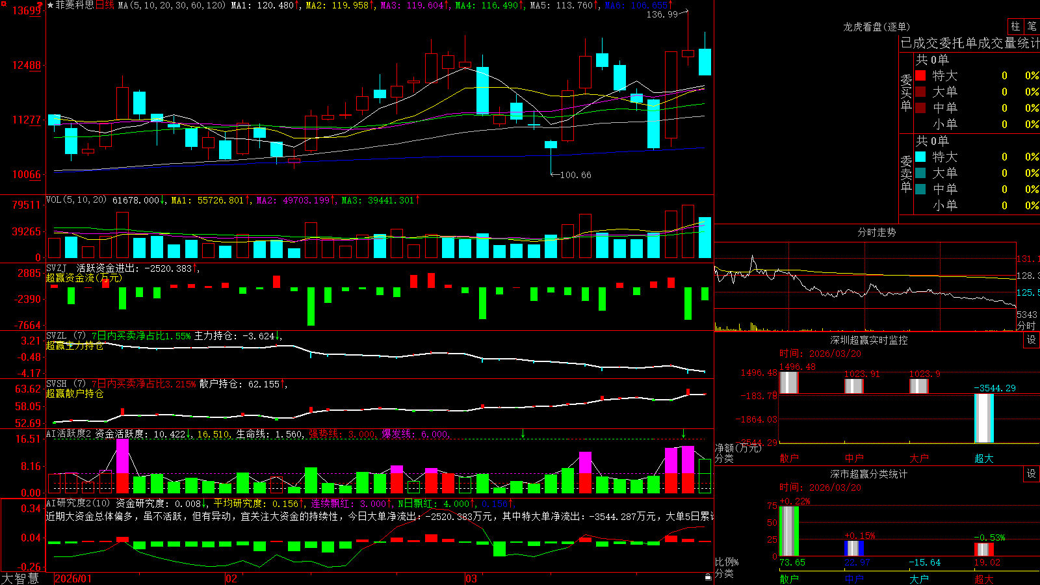The image size is (1040, 585).
Task: Click the teal 中单 sell-order swatch
Action: click(920, 189)
